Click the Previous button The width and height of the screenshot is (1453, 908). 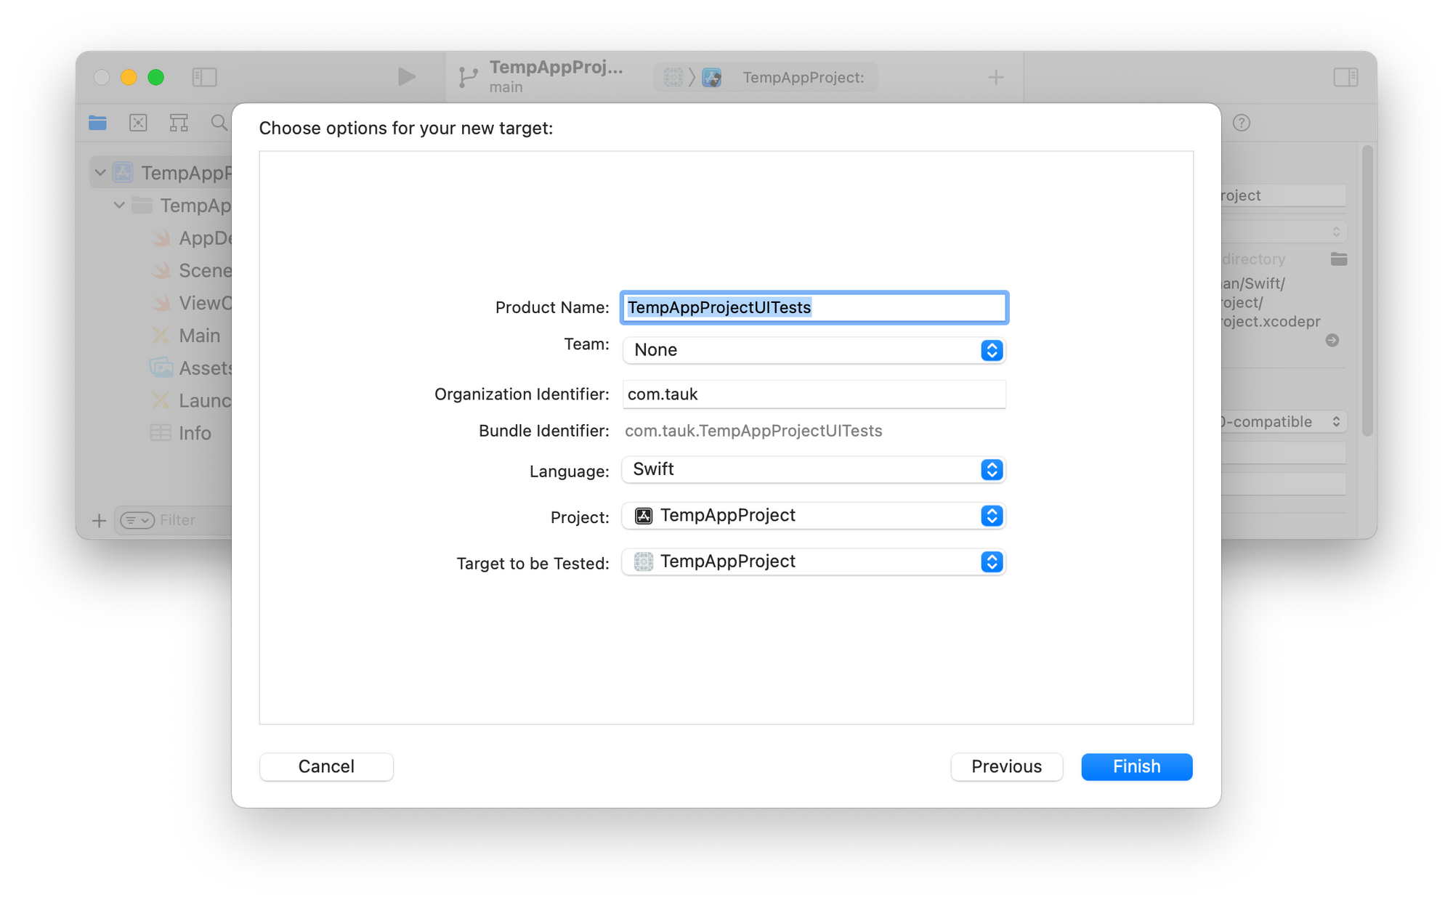pos(1006,766)
